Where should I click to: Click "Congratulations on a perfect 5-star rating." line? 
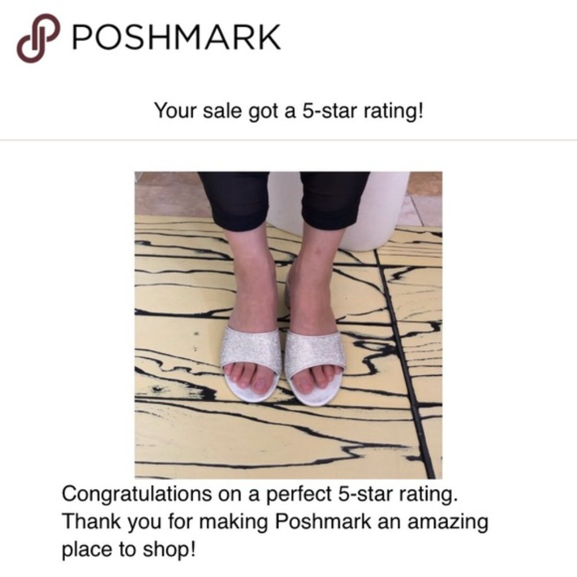click(263, 494)
